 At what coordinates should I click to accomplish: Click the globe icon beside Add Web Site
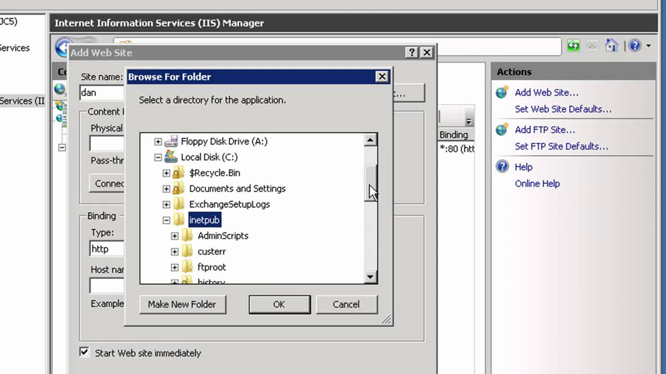(x=502, y=92)
